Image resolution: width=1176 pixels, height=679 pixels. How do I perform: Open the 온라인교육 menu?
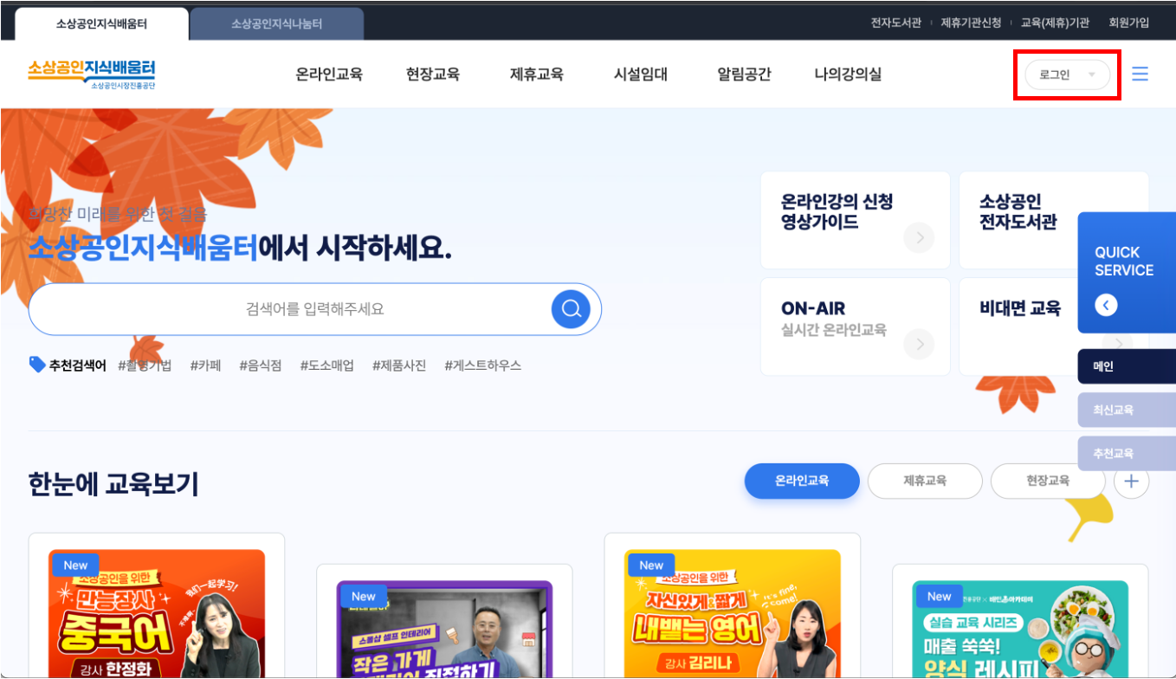pos(329,74)
